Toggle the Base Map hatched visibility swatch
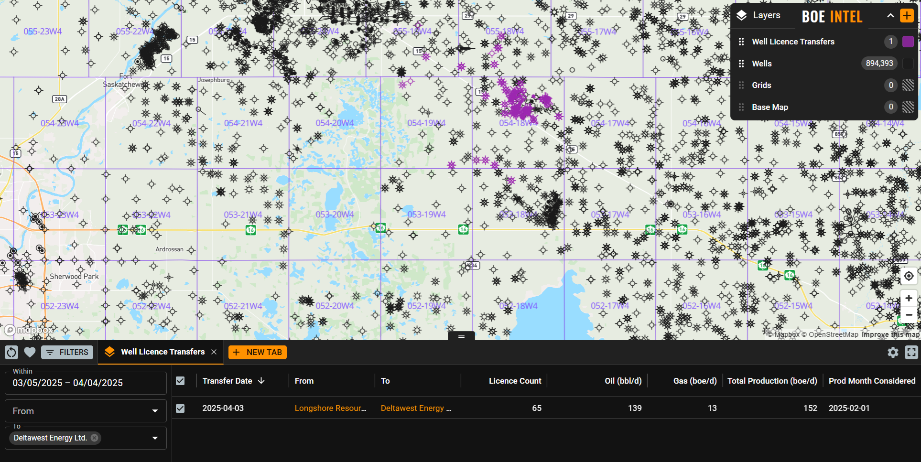 tap(908, 107)
